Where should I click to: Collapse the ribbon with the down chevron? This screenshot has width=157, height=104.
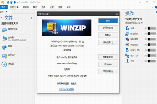tap(153, 7)
